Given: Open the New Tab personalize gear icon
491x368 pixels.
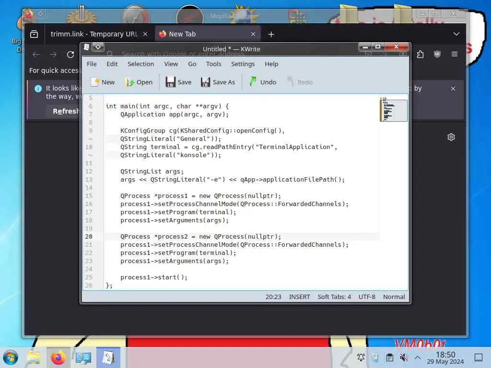Looking at the screenshot, I should pos(451,137).
